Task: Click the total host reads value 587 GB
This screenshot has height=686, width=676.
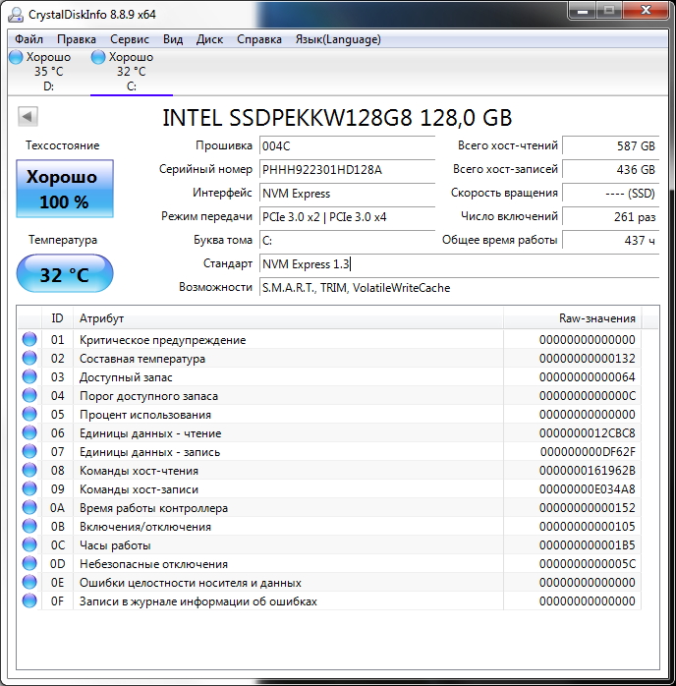Action: coord(610,145)
